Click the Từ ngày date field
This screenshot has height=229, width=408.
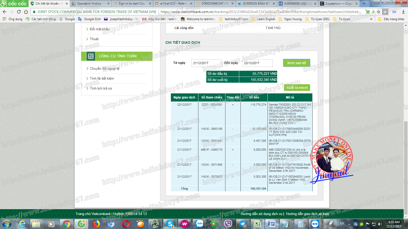coord(207,63)
